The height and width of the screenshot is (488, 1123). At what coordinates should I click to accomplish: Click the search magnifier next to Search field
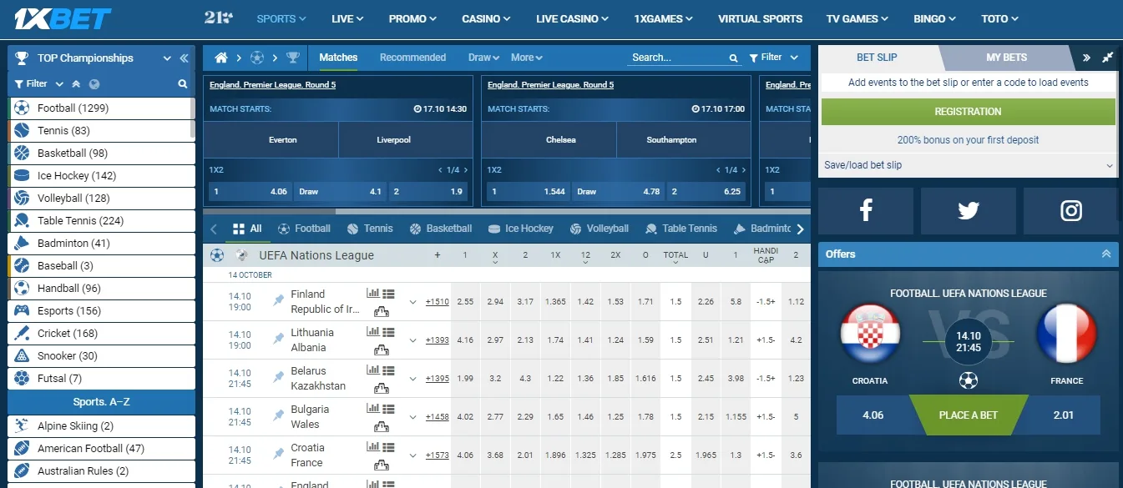[734, 58]
